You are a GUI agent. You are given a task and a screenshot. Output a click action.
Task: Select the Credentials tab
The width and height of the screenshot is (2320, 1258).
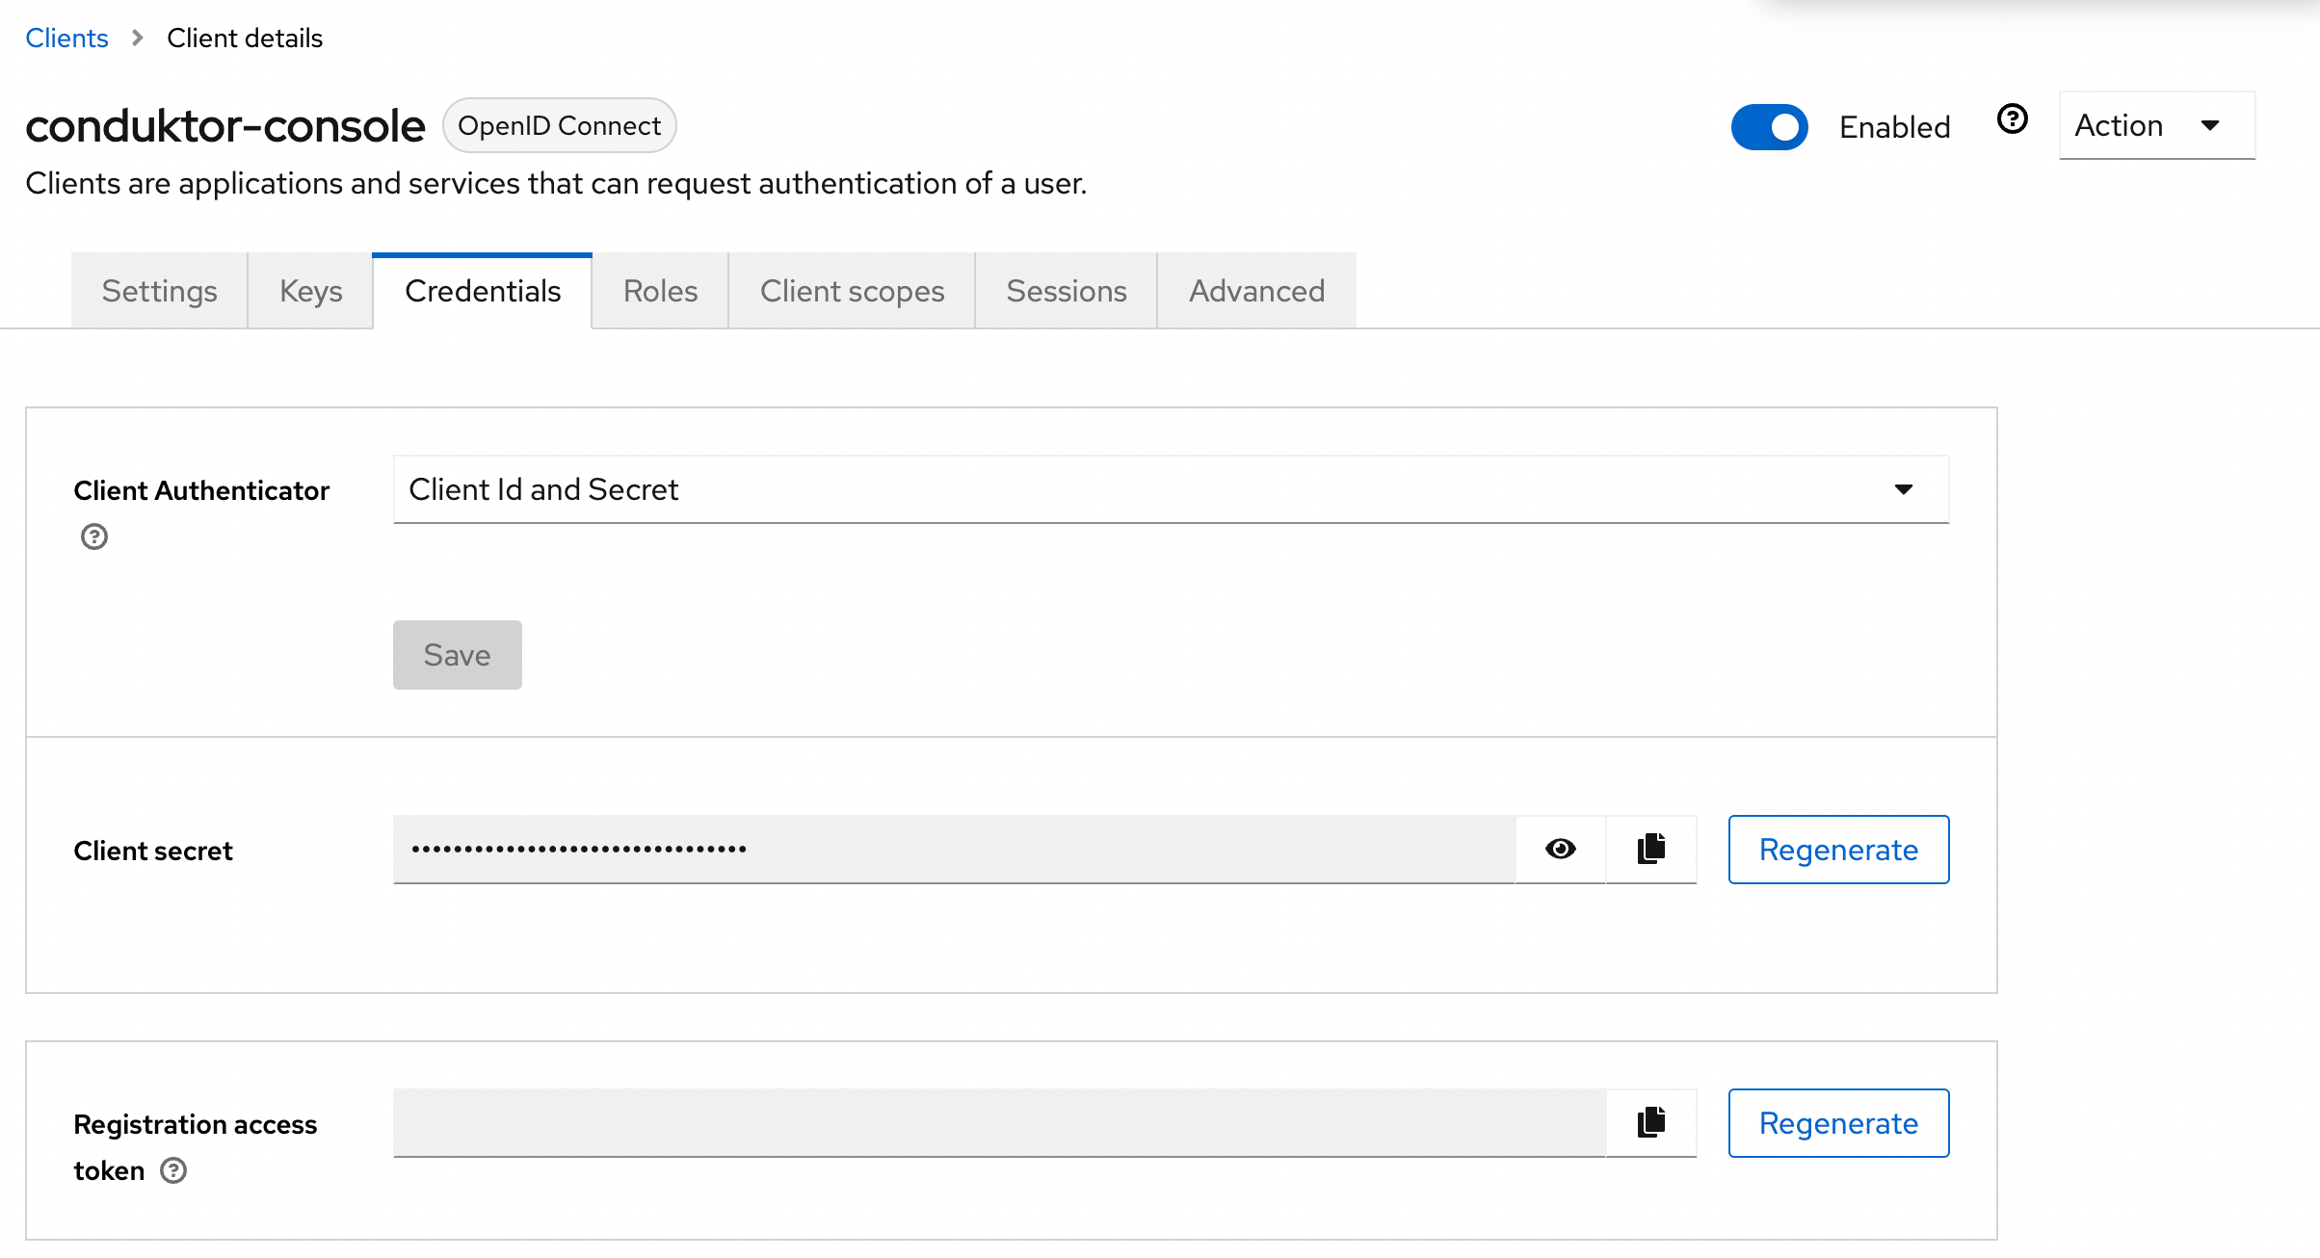(x=483, y=291)
